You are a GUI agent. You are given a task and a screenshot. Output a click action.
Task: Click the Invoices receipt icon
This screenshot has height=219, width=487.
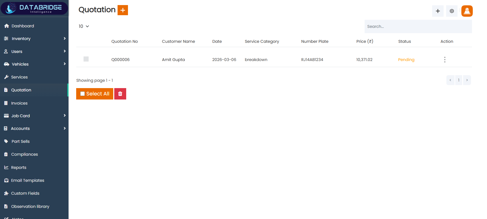click(6, 103)
